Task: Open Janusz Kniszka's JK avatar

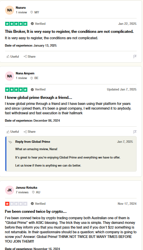Action: (x=10, y=190)
